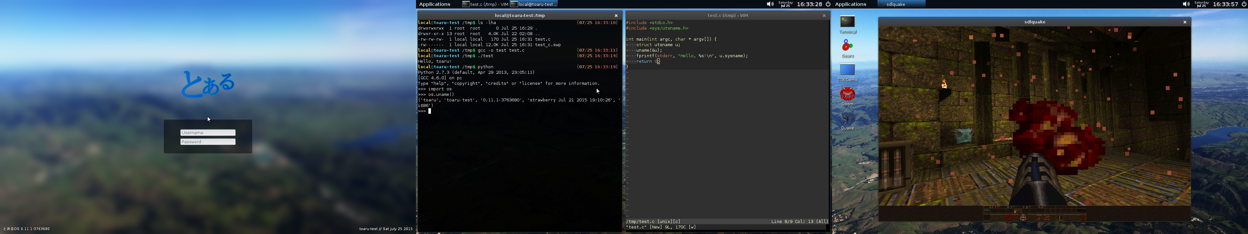Screen dimensions: 1248x234
Task: Click the 'int main(int argc' line in VIM
Action: (x=671, y=39)
